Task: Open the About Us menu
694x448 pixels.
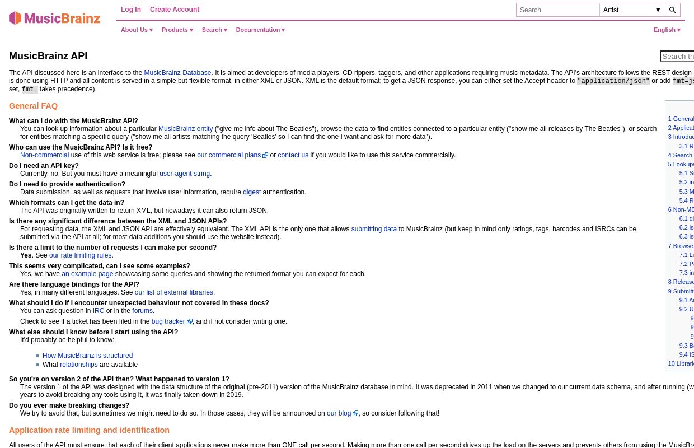Action: [x=137, y=30]
